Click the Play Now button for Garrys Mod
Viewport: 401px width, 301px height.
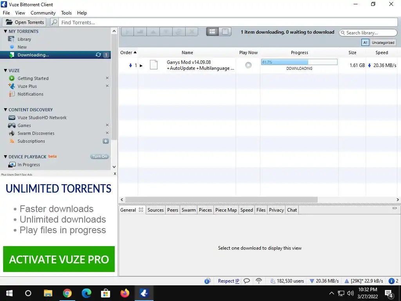(248, 65)
